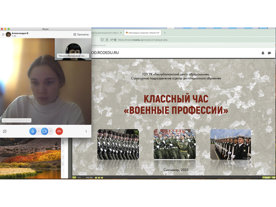This screenshot has height=207, width=276.
Task: Click the call timer 1:42 in Skype
Action: 14,36
